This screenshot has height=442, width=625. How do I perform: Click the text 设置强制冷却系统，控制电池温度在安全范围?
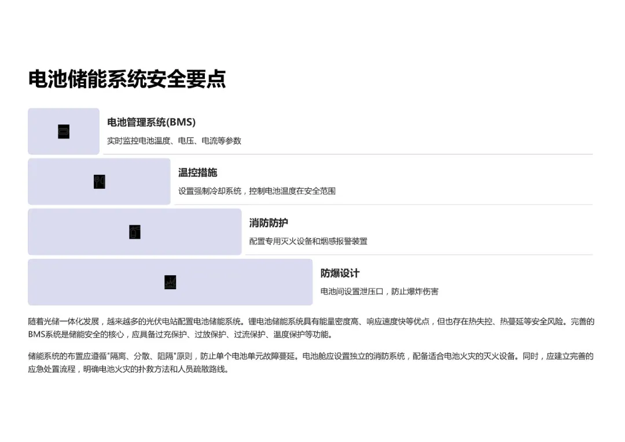[257, 191]
